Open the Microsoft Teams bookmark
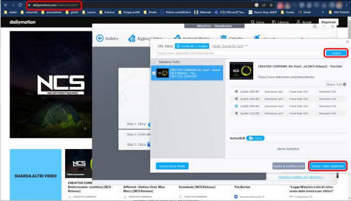This screenshot has width=351, height=201. point(229,12)
